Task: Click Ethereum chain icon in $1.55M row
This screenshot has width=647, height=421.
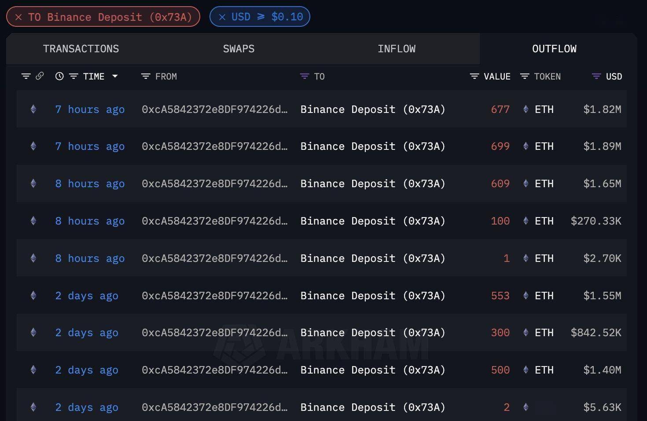Action: click(x=33, y=295)
